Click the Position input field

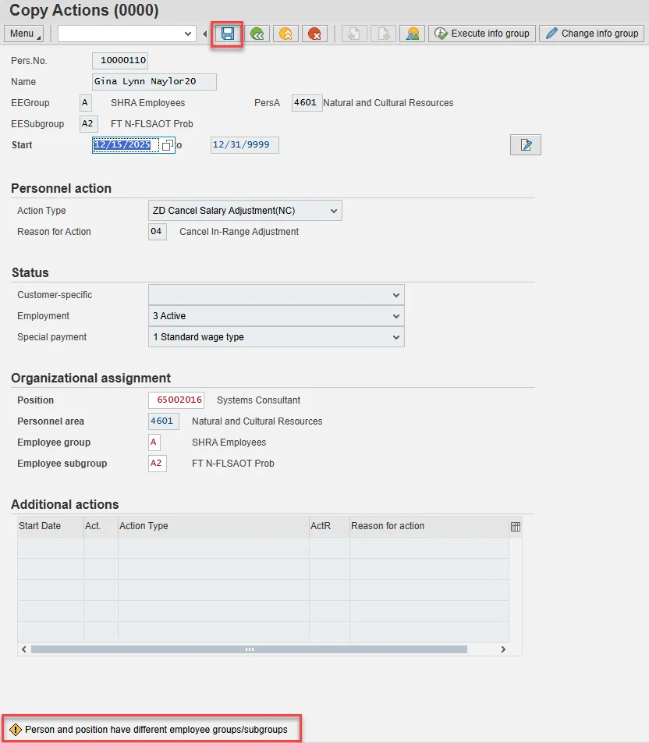[176, 400]
